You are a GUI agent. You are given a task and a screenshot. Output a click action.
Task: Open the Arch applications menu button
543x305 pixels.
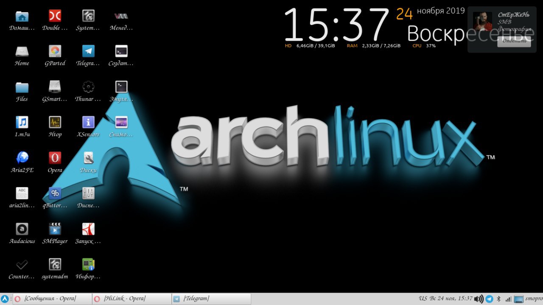pyautogui.click(x=5, y=299)
